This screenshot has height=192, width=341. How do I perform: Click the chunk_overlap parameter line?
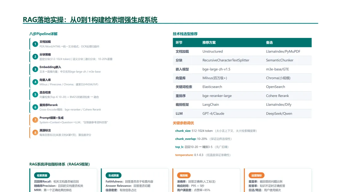pyautogui.click(x=204, y=139)
